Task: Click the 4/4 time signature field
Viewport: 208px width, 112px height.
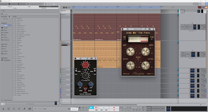Action: pyautogui.click(x=122, y=110)
